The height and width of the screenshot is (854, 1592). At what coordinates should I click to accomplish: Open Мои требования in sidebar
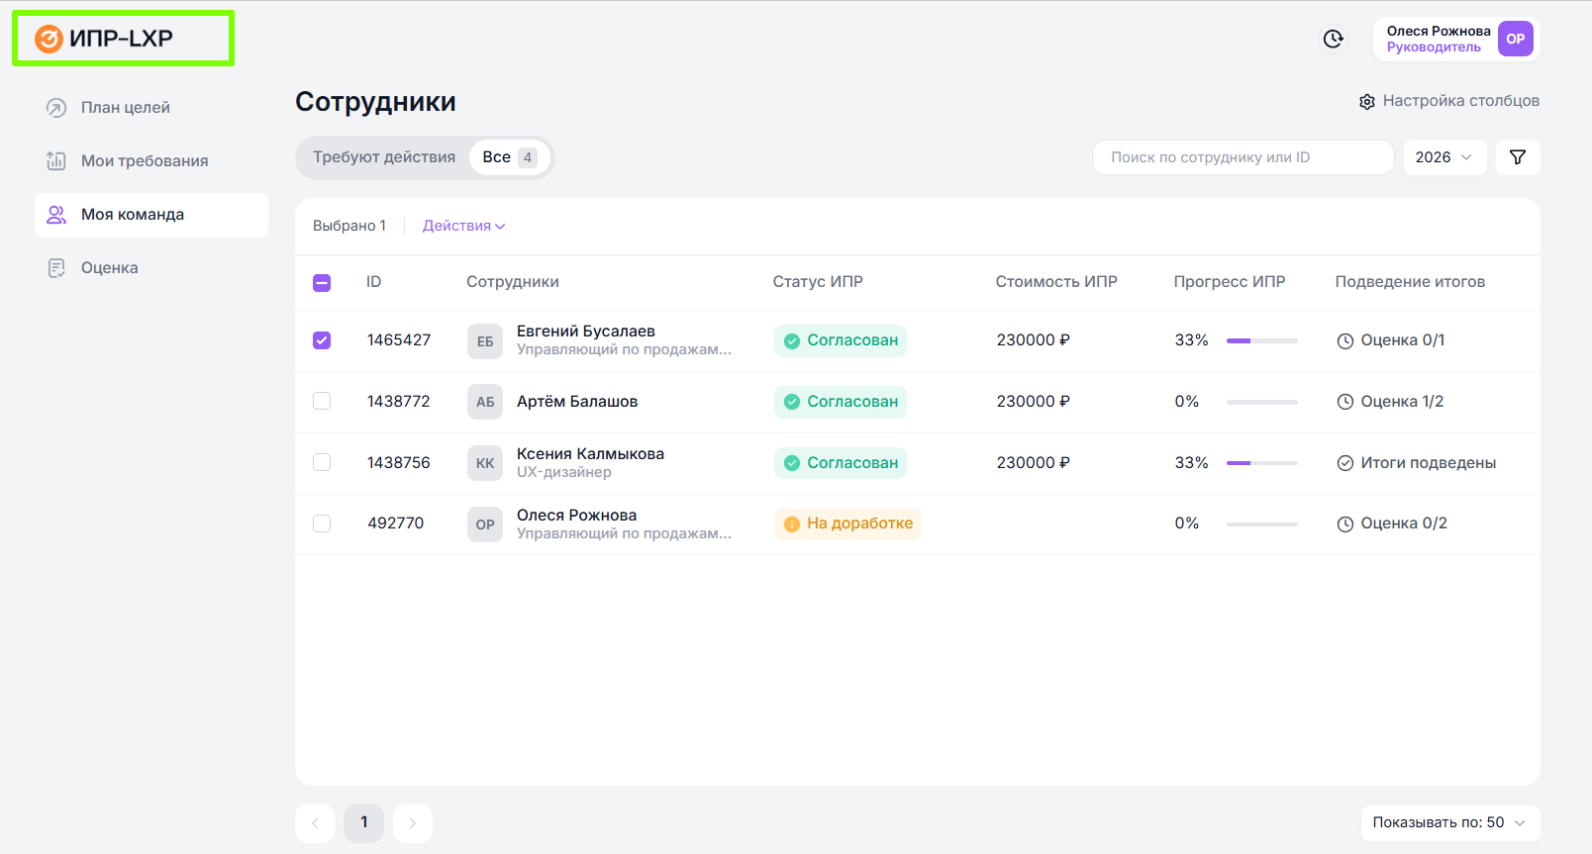click(145, 161)
